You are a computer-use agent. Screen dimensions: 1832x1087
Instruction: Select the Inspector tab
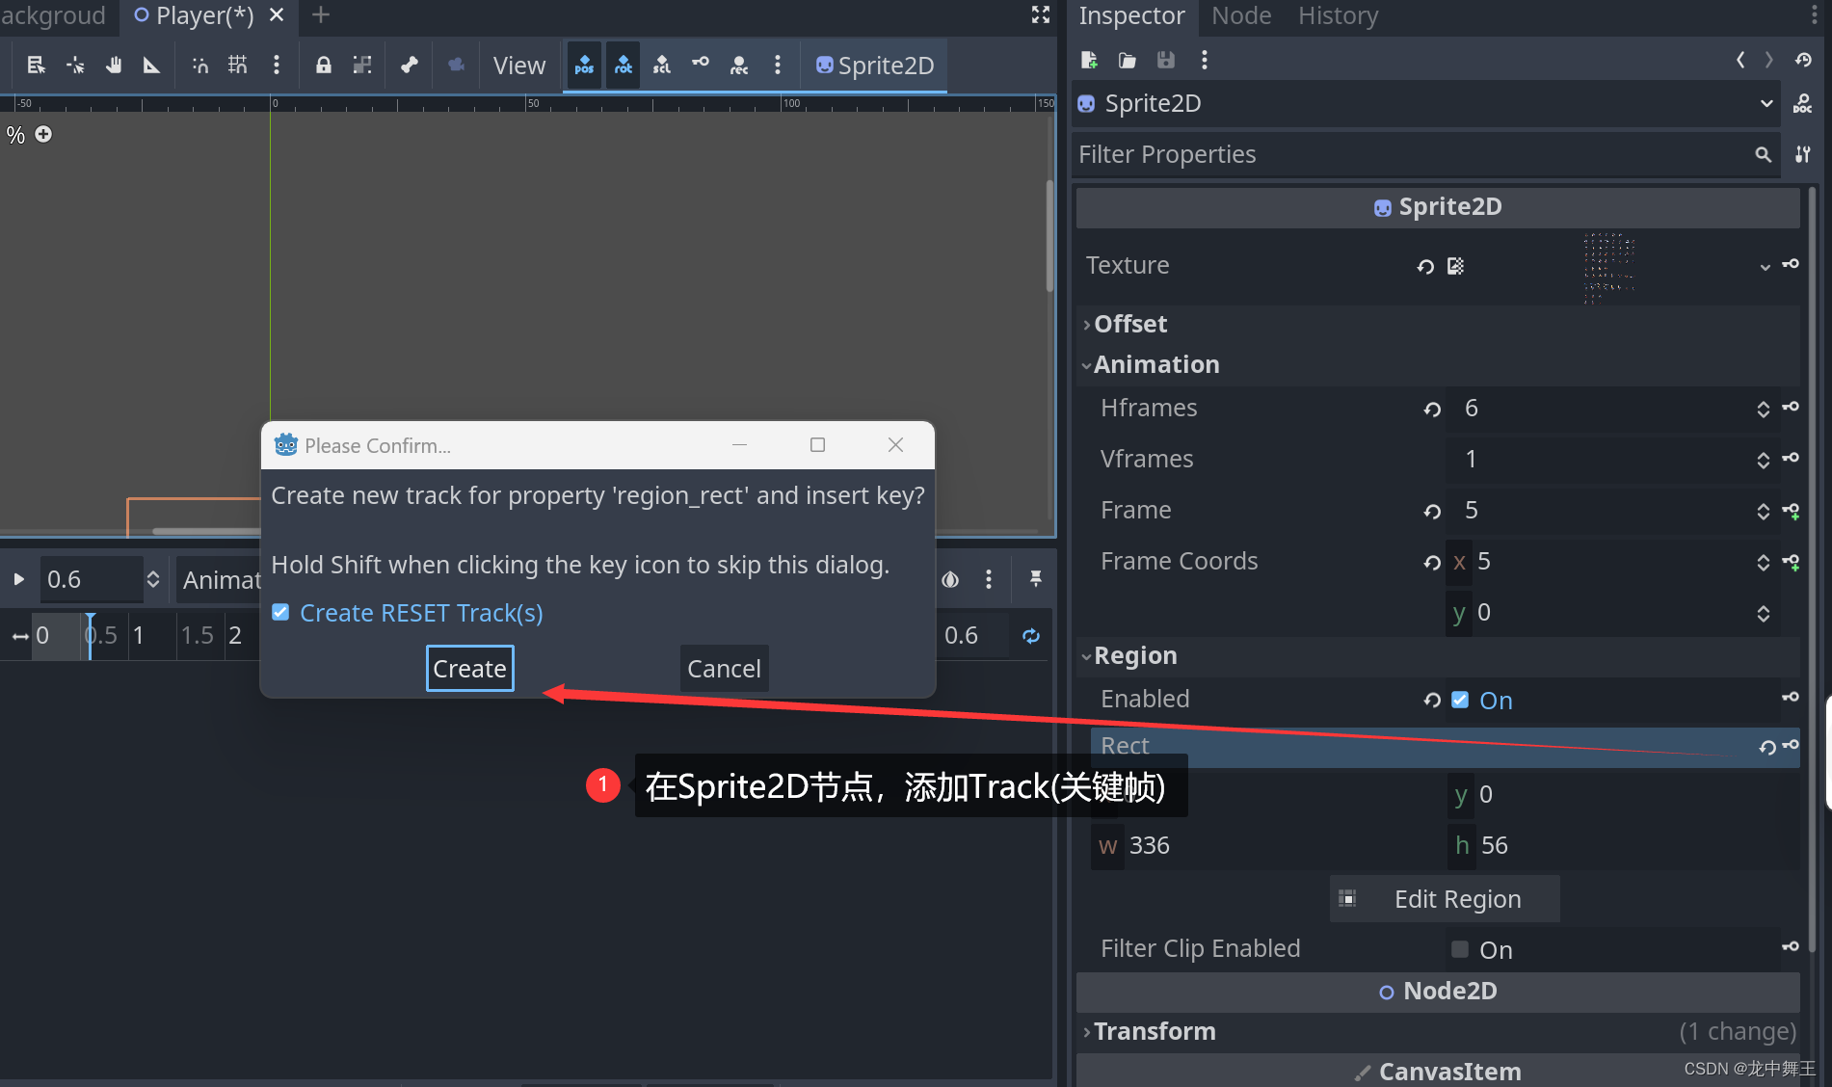click(1131, 15)
